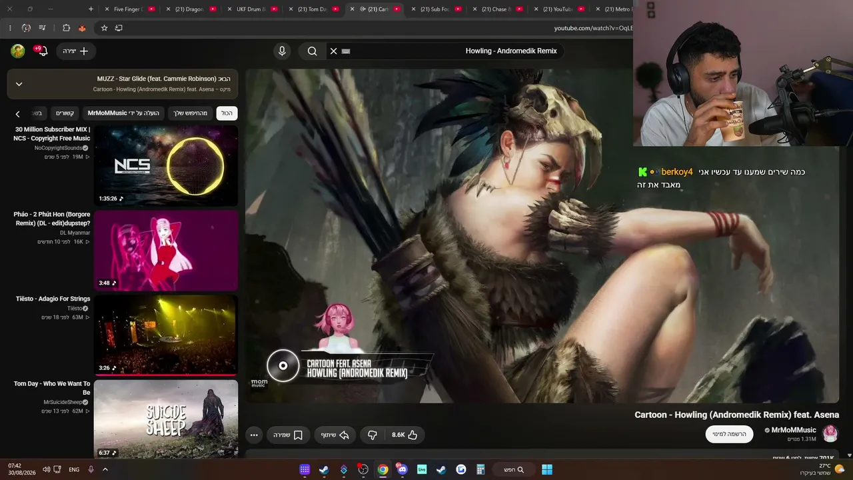Click the fox extension icon in toolbar

[x=82, y=28]
